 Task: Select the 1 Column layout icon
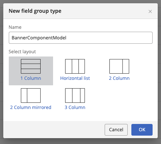click(x=31, y=66)
